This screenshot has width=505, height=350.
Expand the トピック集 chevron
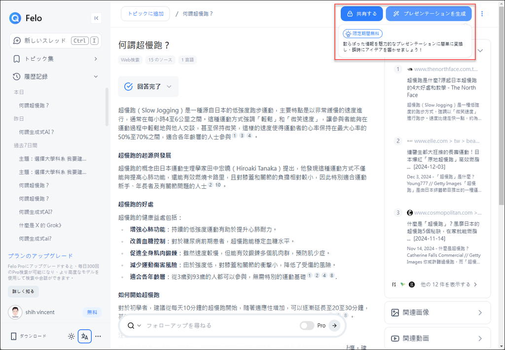[x=96, y=59]
